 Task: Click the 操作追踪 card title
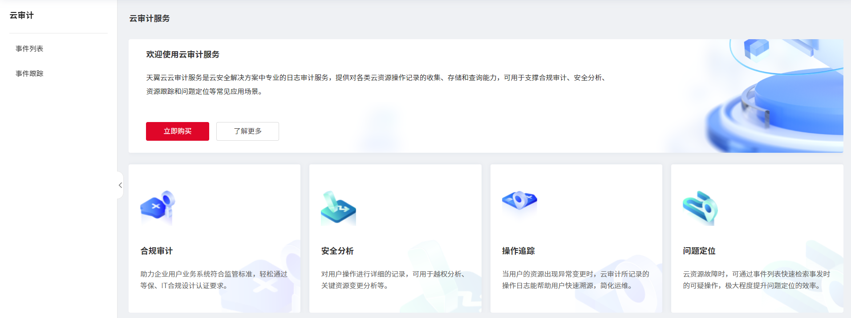(518, 251)
